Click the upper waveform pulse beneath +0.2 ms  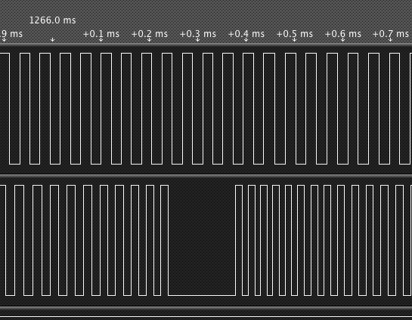[147, 109]
